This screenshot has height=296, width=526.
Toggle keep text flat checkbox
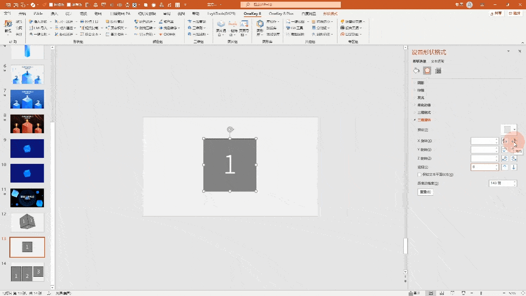[419, 174]
